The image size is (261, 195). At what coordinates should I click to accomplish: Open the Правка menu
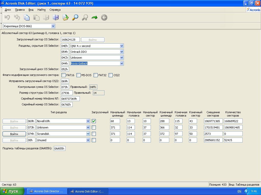coord(20,10)
